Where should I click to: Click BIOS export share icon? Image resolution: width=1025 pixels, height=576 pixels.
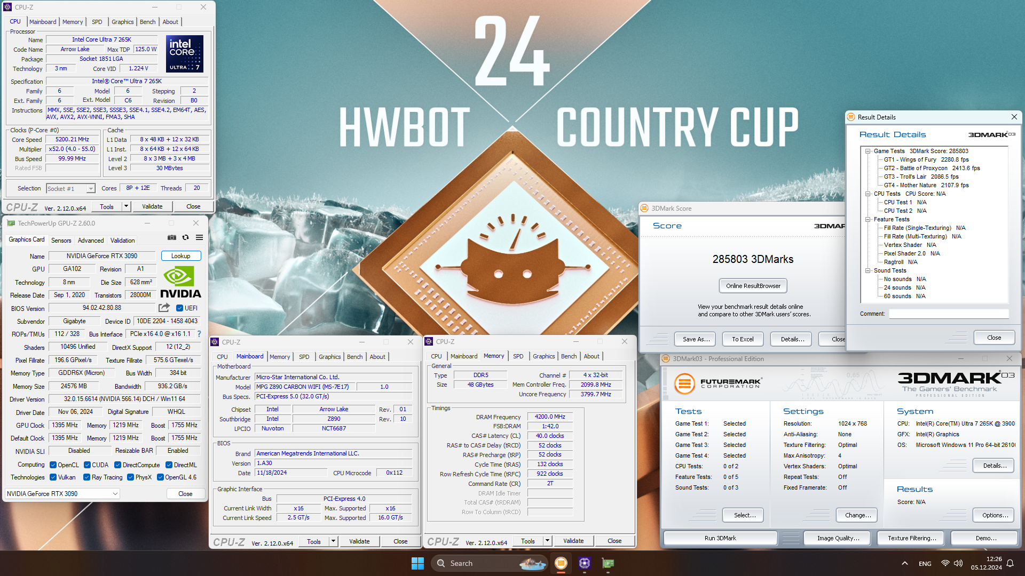[164, 308]
